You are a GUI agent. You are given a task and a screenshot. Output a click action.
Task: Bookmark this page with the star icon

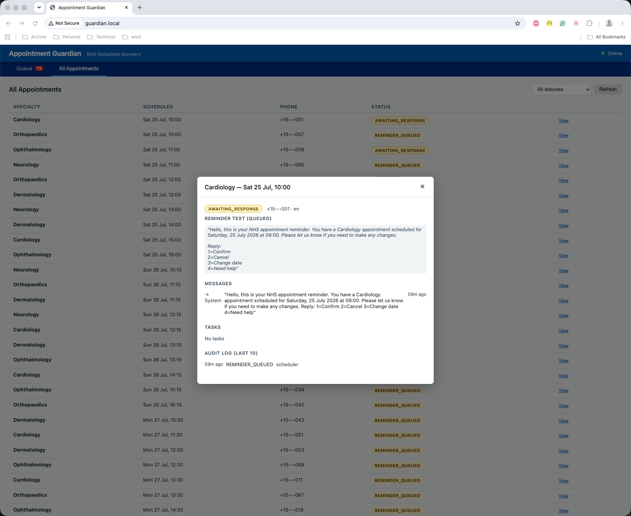518,23
